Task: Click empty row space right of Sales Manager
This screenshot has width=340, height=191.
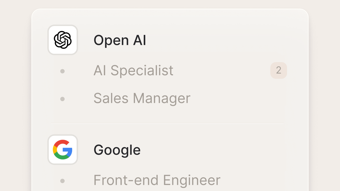Action: pos(237,99)
